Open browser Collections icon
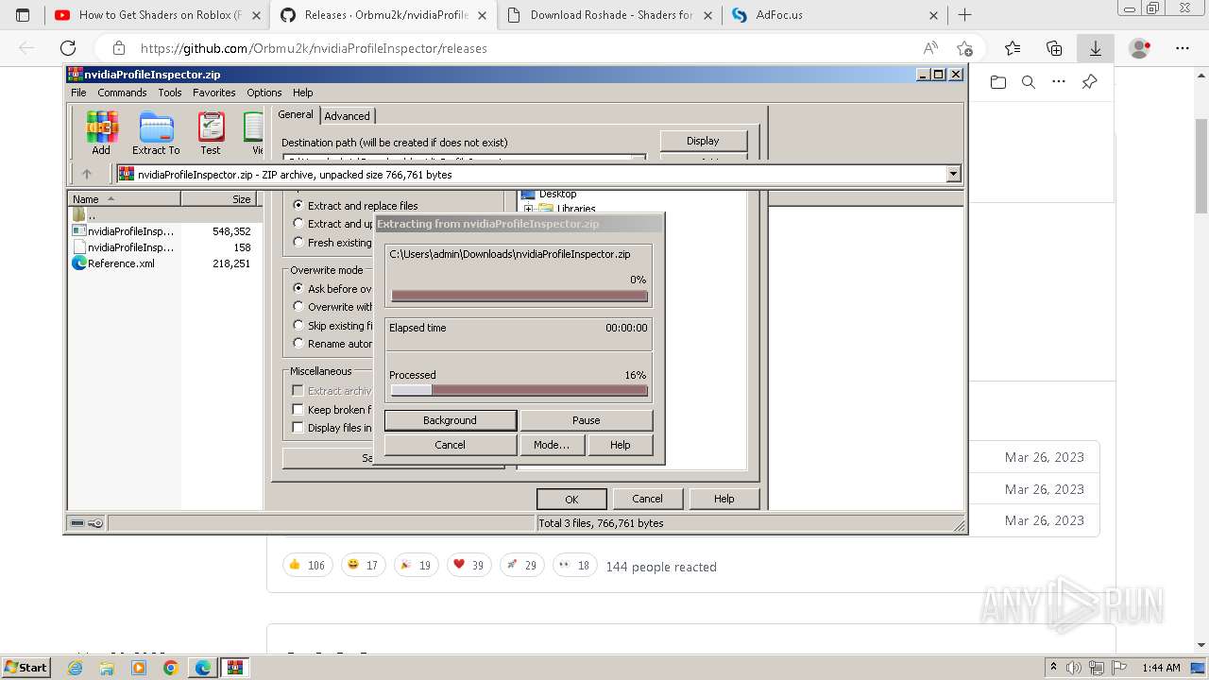 point(1054,48)
